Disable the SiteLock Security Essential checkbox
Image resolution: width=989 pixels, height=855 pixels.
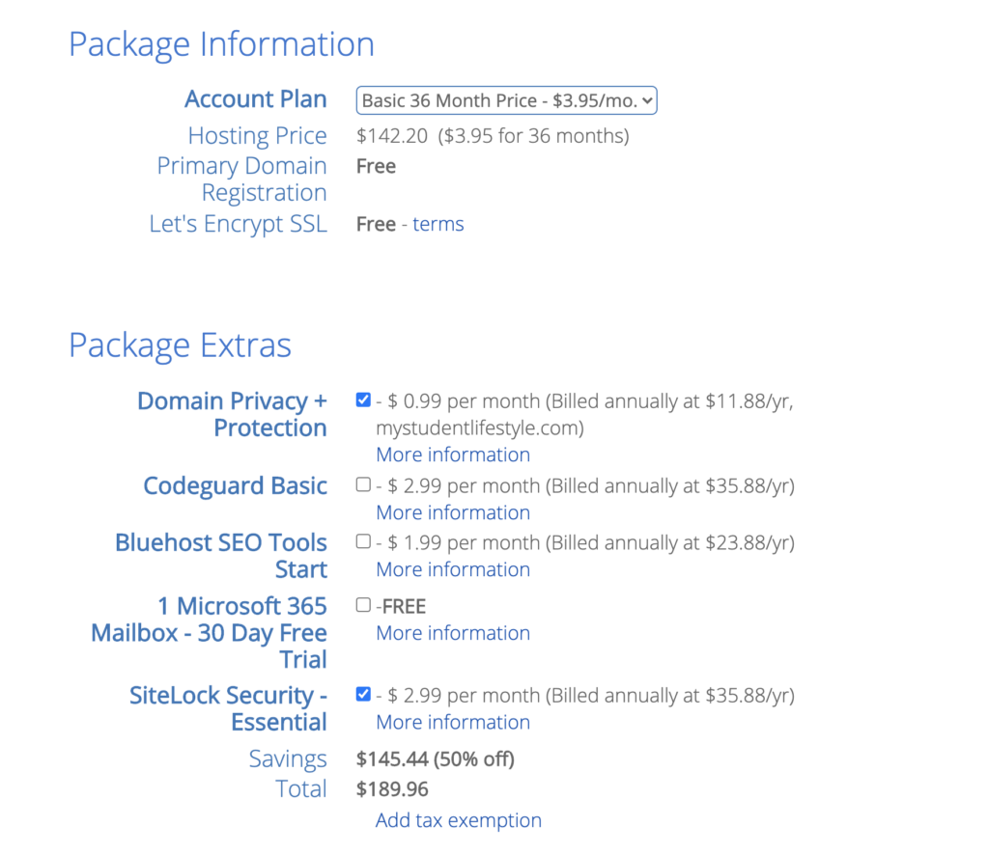click(x=363, y=694)
